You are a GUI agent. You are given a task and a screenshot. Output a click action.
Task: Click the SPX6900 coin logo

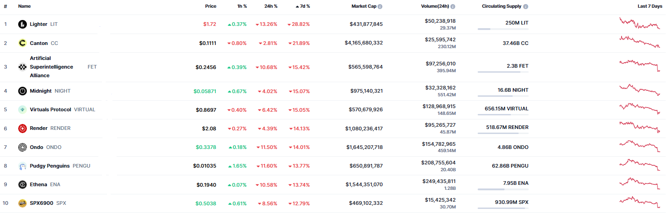pos(22,203)
